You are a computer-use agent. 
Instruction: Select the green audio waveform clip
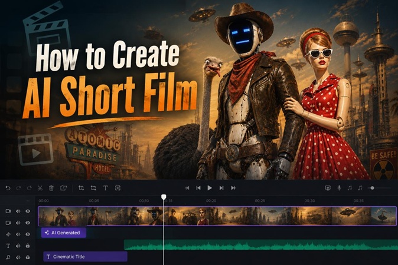(x=261, y=245)
